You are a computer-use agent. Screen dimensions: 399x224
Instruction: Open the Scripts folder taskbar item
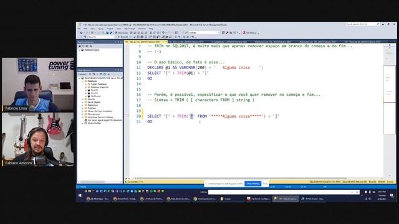pyautogui.click(x=231, y=199)
